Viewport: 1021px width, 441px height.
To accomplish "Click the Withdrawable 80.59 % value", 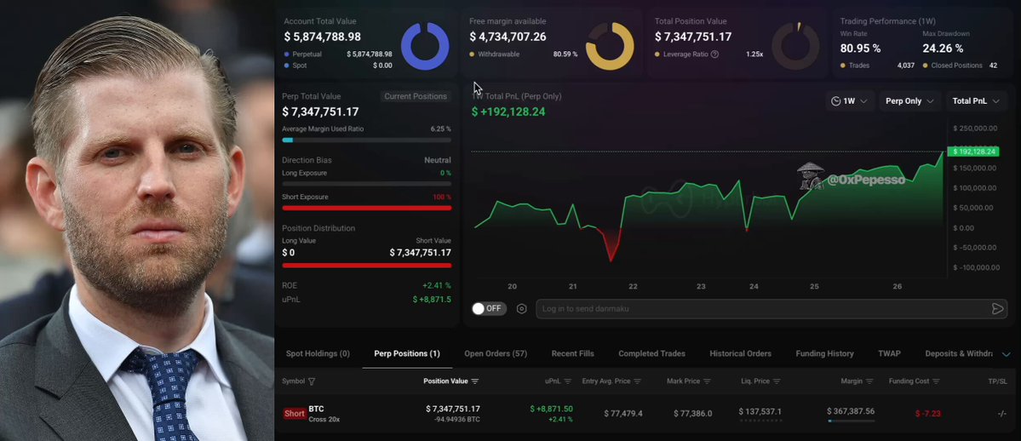I will (x=565, y=54).
